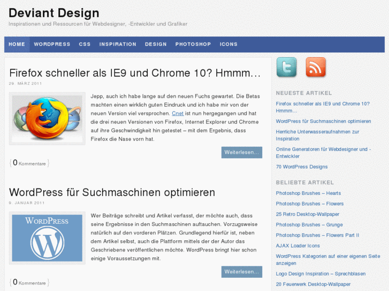389x291 pixels.
Task: Open Photoshop Brushes – Grunge link
Action: click(x=309, y=225)
